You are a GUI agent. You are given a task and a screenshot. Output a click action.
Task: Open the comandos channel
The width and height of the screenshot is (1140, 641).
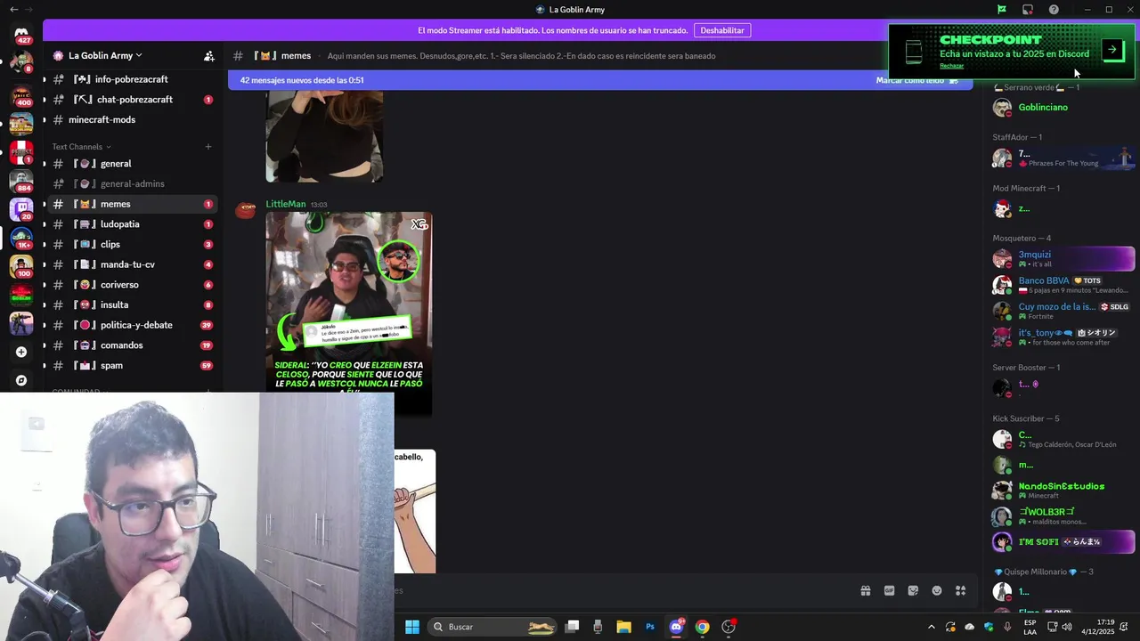133,345
